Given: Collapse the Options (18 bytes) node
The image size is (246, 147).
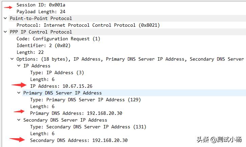Looking at the screenshot, I should click(x=12, y=59).
